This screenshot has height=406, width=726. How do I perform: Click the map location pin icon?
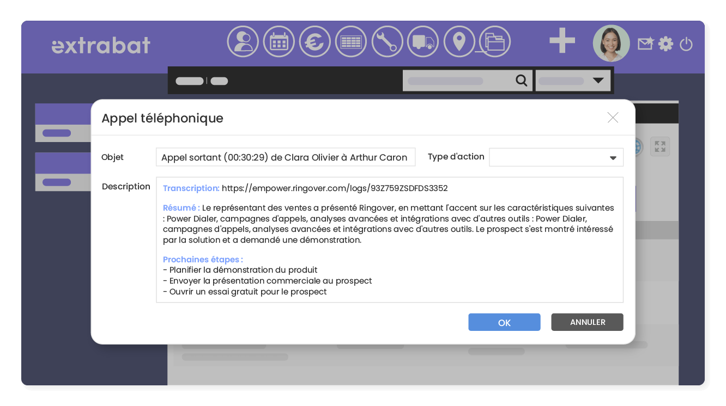coord(459,42)
